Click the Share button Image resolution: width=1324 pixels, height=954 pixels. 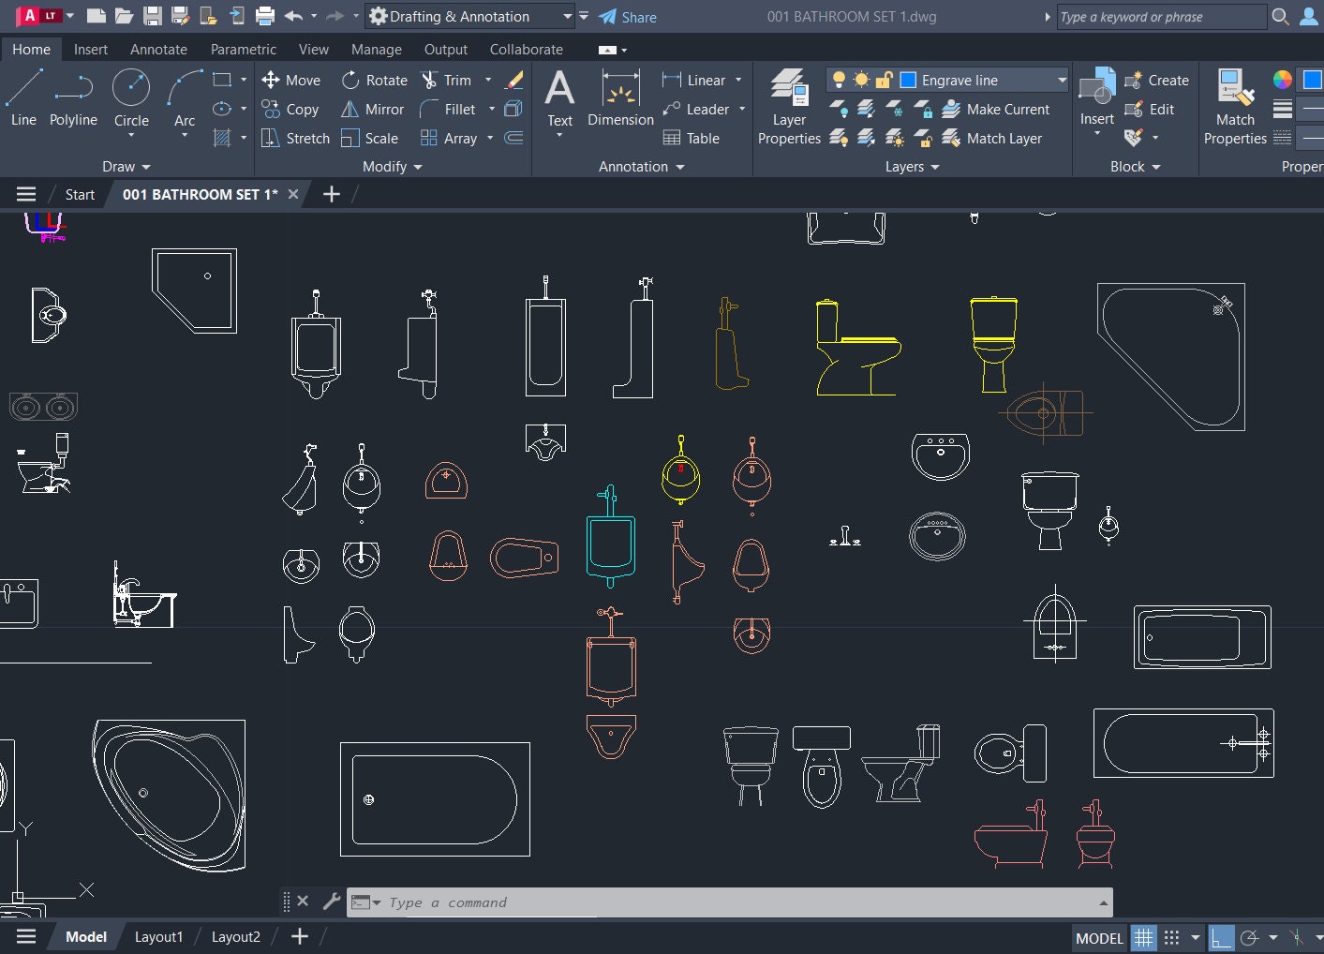630,16
